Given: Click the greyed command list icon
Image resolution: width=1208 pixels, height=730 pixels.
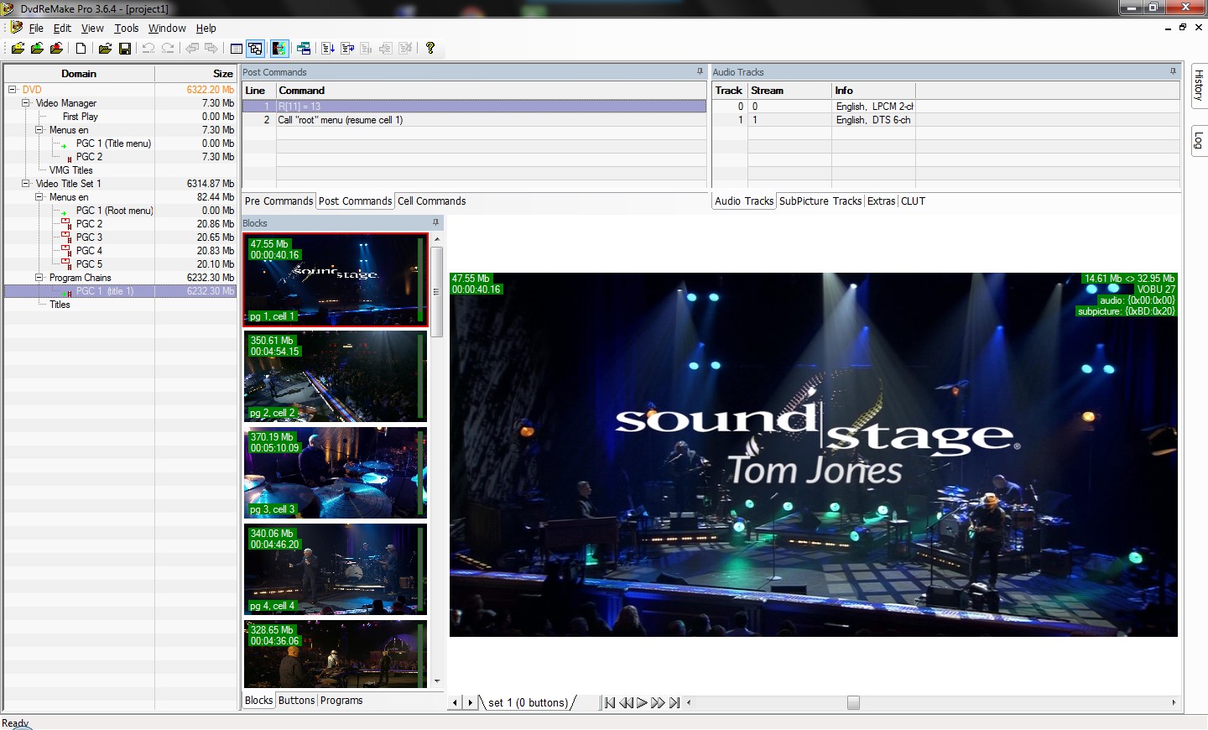Looking at the screenshot, I should pyautogui.click(x=367, y=49).
